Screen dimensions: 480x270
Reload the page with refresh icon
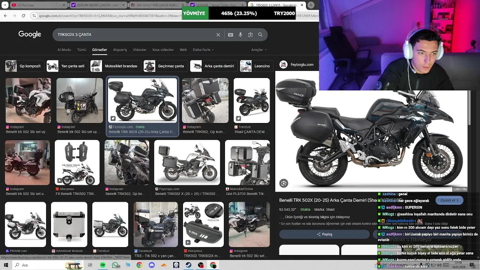[23, 15]
